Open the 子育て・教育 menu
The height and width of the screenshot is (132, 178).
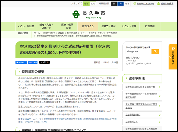click(x=108, y=26)
